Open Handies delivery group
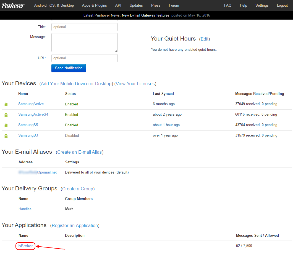Screen dimensions: 293x261 pyautogui.click(x=25, y=209)
